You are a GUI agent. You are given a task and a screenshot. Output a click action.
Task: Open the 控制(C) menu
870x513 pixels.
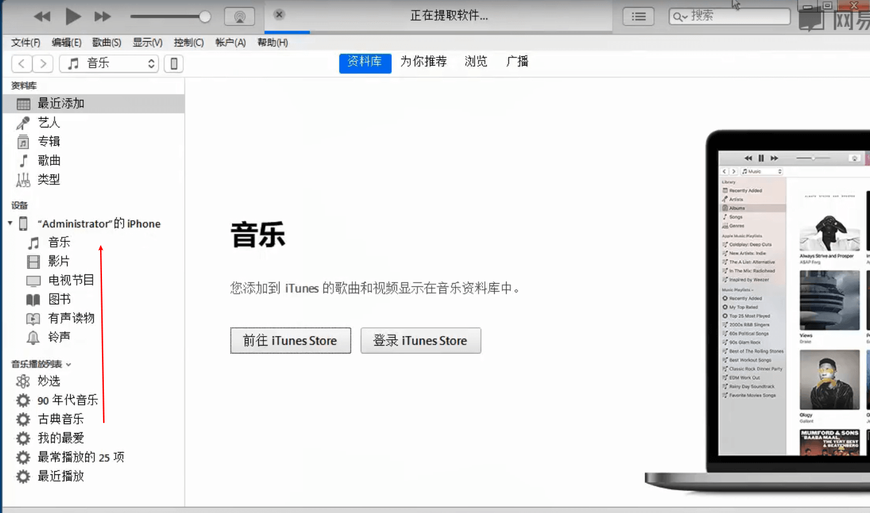click(x=189, y=42)
